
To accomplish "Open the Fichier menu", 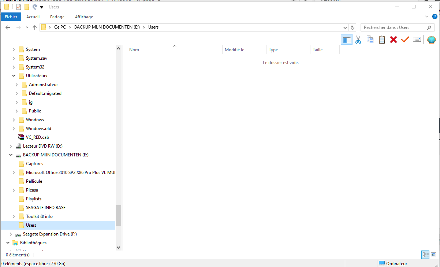I will click(11, 17).
